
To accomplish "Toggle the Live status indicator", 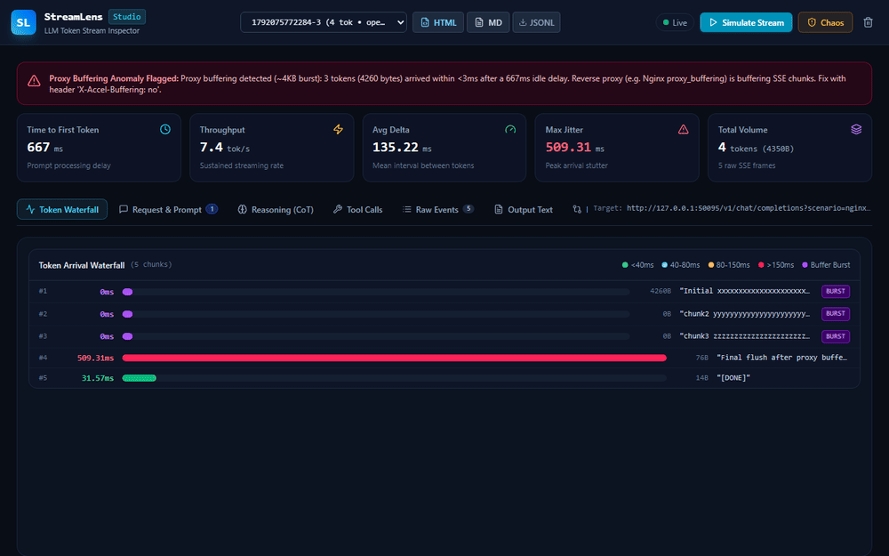I will coord(675,23).
